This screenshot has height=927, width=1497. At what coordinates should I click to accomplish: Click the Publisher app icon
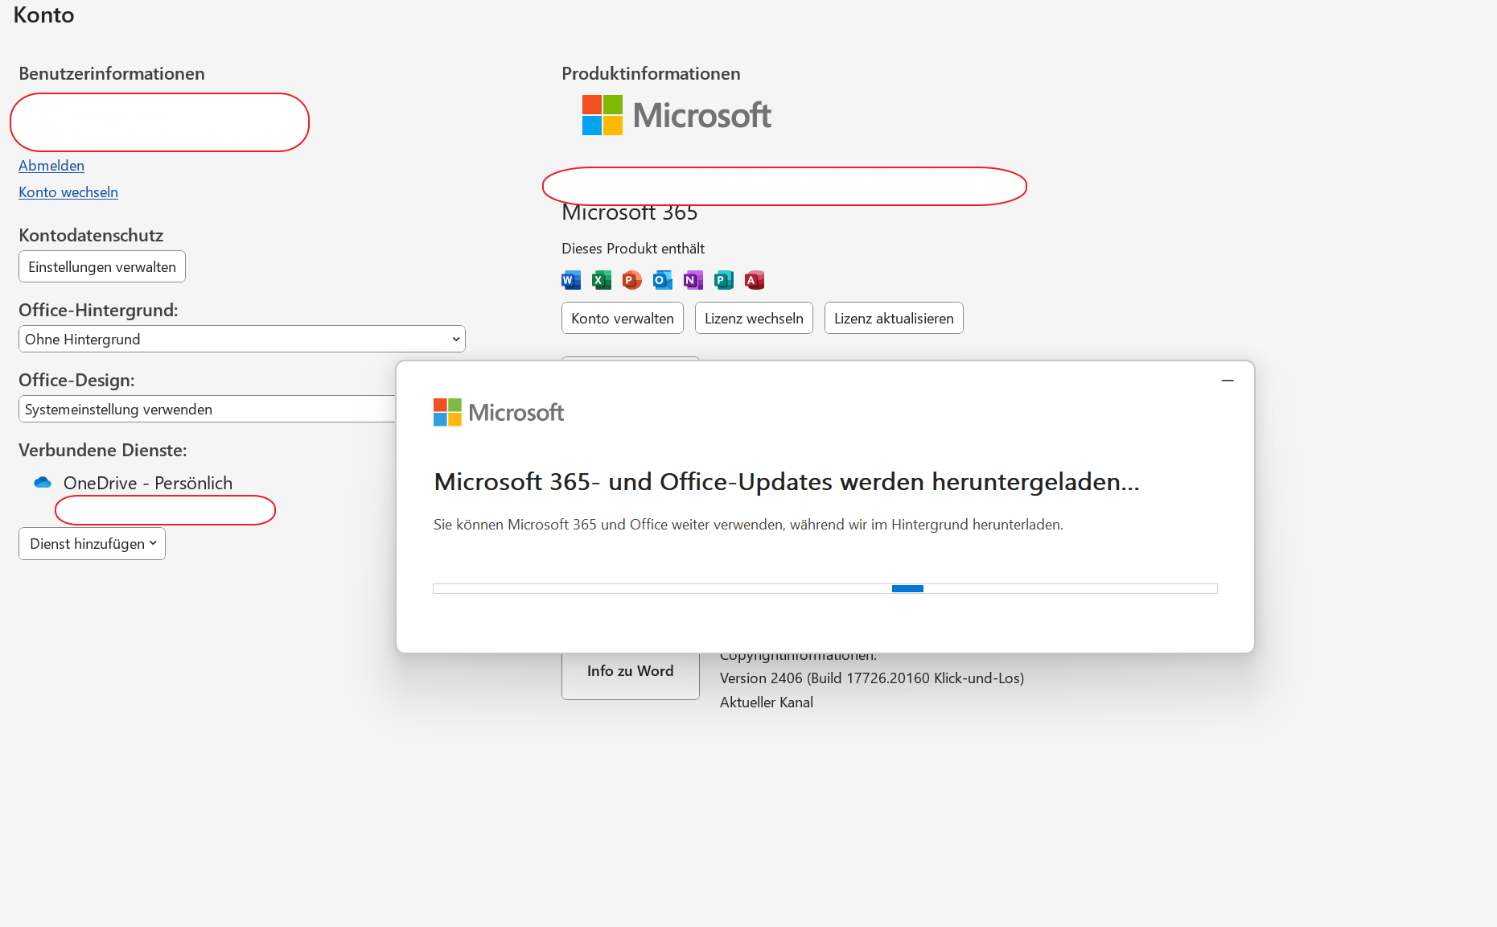[724, 280]
